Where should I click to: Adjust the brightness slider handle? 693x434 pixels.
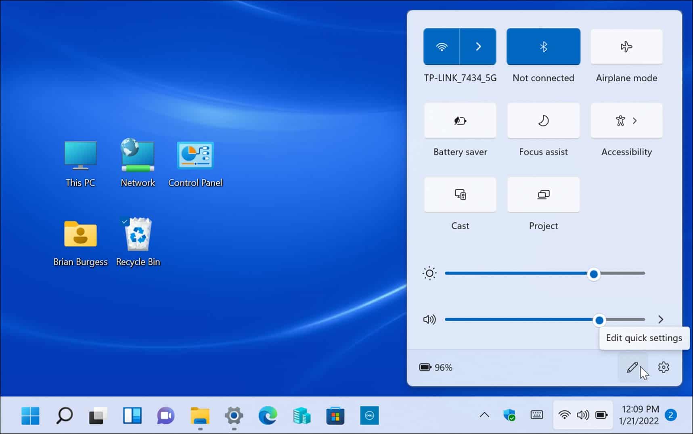coord(593,274)
